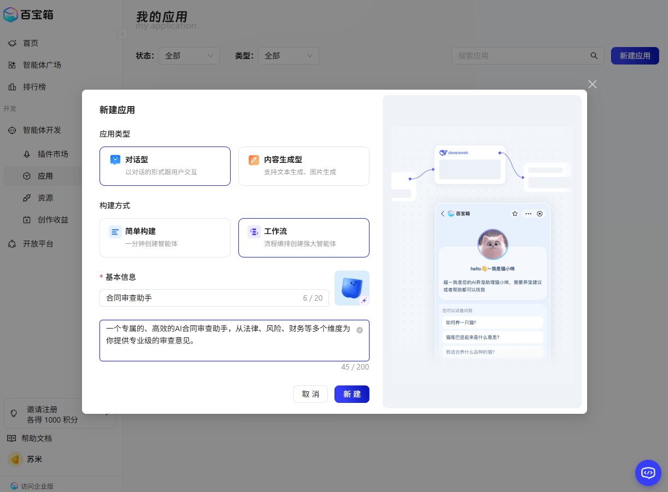Click the 新建 confirm button
Screen dimensions: 668x492
pyautogui.click(x=351, y=394)
